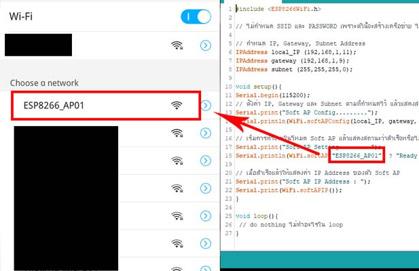This screenshot has height=271, width=419.
Task: Open info arrow of first network below ESP8266_AP01
Action: point(206,133)
